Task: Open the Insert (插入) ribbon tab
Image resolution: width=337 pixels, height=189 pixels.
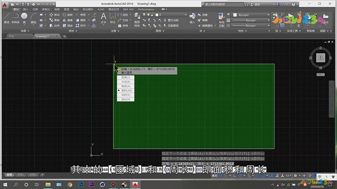Action: [26, 9]
